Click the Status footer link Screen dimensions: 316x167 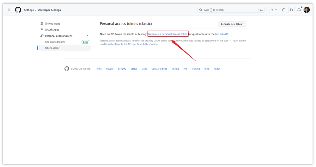(134, 69)
